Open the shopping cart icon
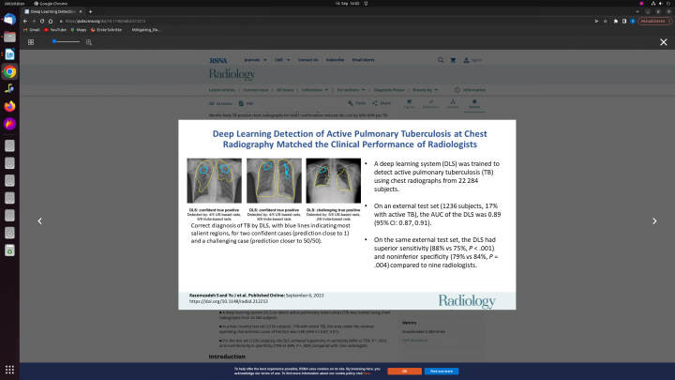675x380 pixels. point(453,60)
